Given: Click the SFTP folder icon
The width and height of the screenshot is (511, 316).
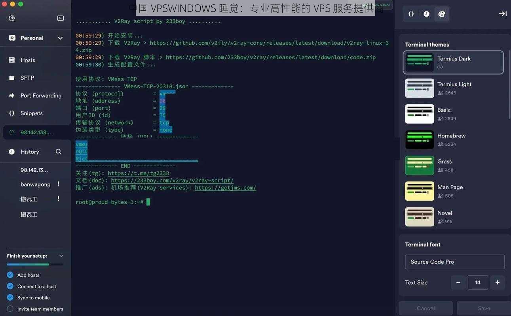Looking at the screenshot, I should tap(12, 78).
